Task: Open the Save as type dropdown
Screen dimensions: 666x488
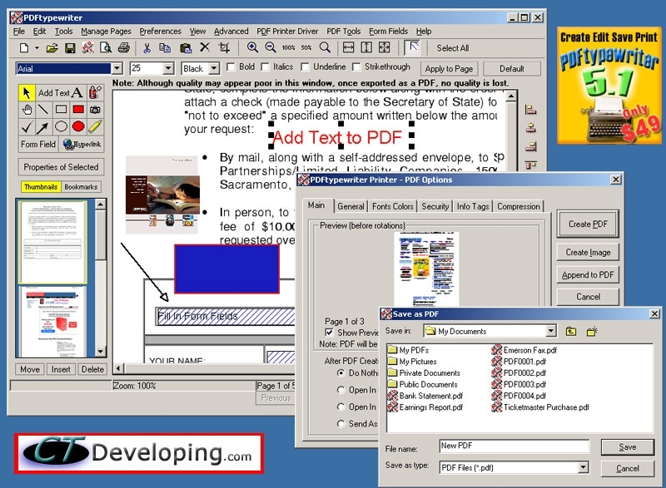Action: 584,467
